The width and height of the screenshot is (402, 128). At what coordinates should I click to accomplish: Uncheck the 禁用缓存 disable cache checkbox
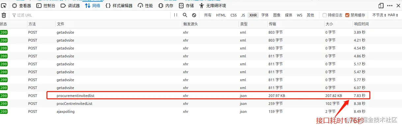coord(347,15)
